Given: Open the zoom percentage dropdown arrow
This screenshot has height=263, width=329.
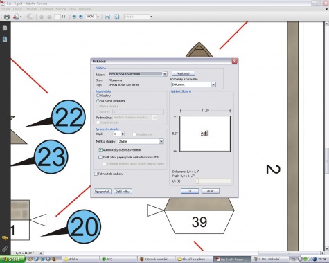Looking at the screenshot, I should pyautogui.click(x=98, y=17).
